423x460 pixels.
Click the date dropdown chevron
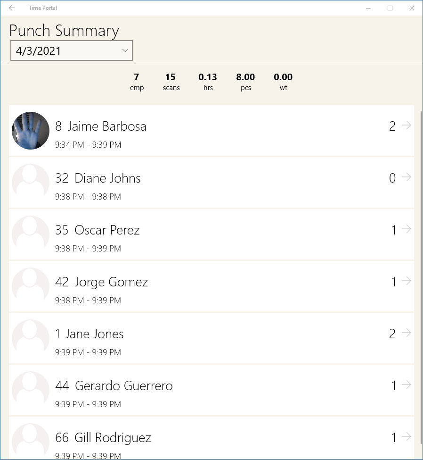pyautogui.click(x=125, y=50)
